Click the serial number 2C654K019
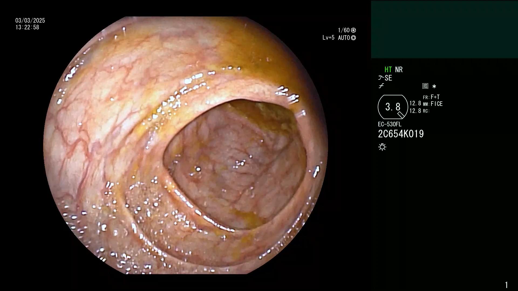518x291 pixels. coord(401,134)
